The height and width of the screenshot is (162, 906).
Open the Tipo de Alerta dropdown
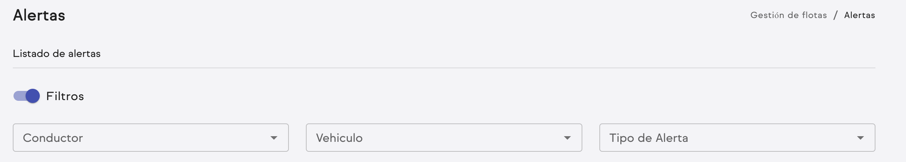click(737, 138)
